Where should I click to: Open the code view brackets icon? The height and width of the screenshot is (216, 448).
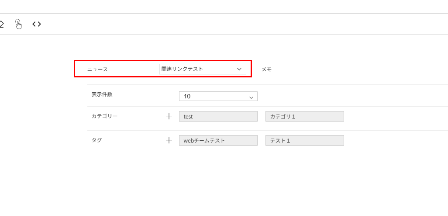[37, 24]
